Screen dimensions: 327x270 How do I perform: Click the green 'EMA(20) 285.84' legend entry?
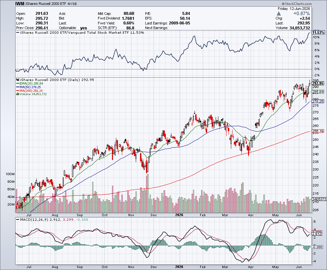click(x=30, y=84)
